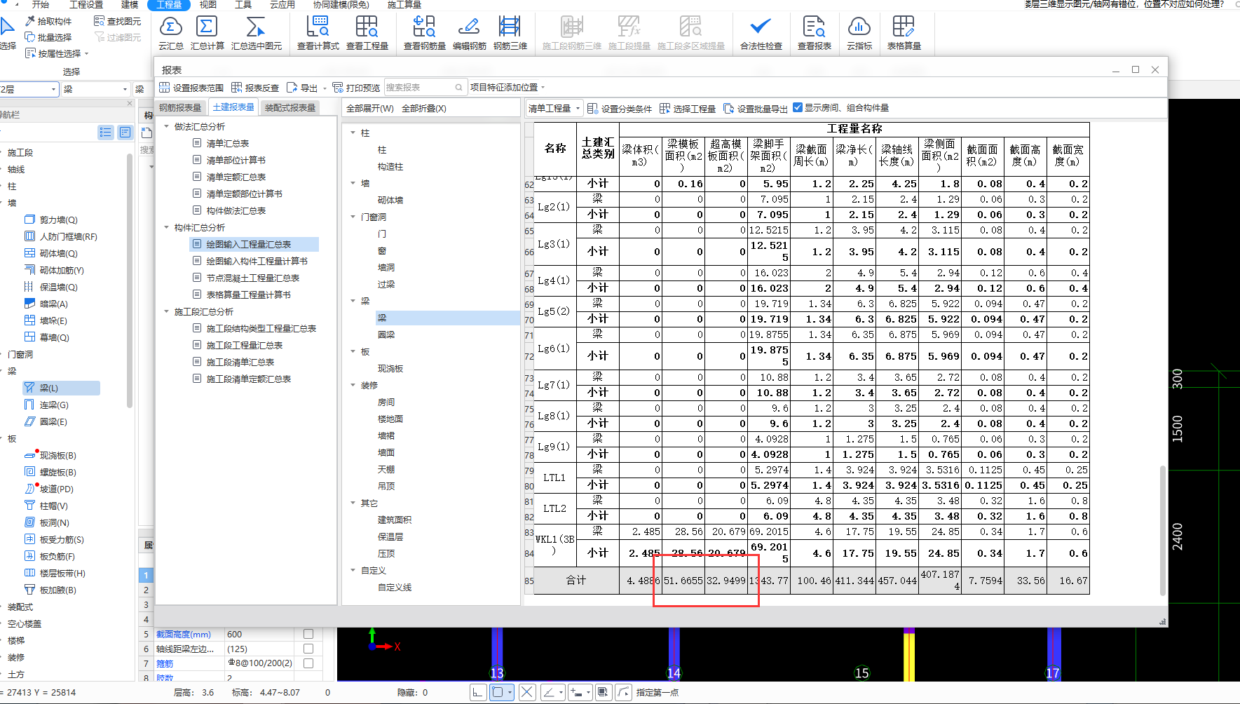Select 剪力墙(Q) in component list
The image size is (1240, 704).
[59, 219]
